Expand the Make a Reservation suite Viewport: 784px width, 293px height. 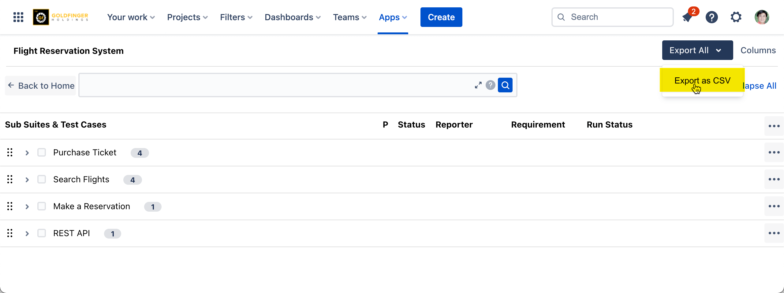[27, 206]
